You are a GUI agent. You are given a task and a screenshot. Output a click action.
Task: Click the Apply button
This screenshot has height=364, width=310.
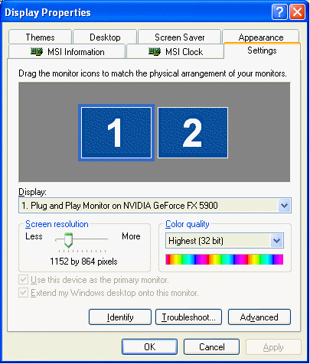coord(273,347)
